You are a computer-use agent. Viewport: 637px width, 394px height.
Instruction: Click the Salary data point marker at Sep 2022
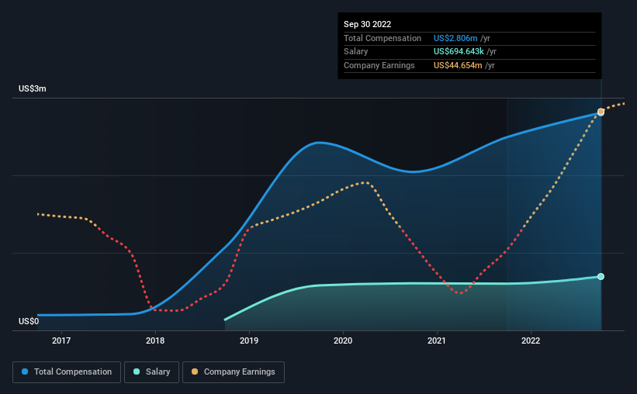[601, 277]
